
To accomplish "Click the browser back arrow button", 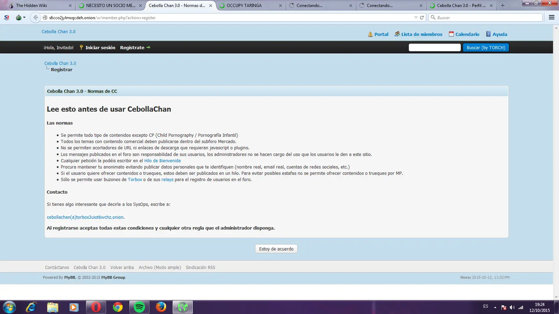I will [35, 17].
